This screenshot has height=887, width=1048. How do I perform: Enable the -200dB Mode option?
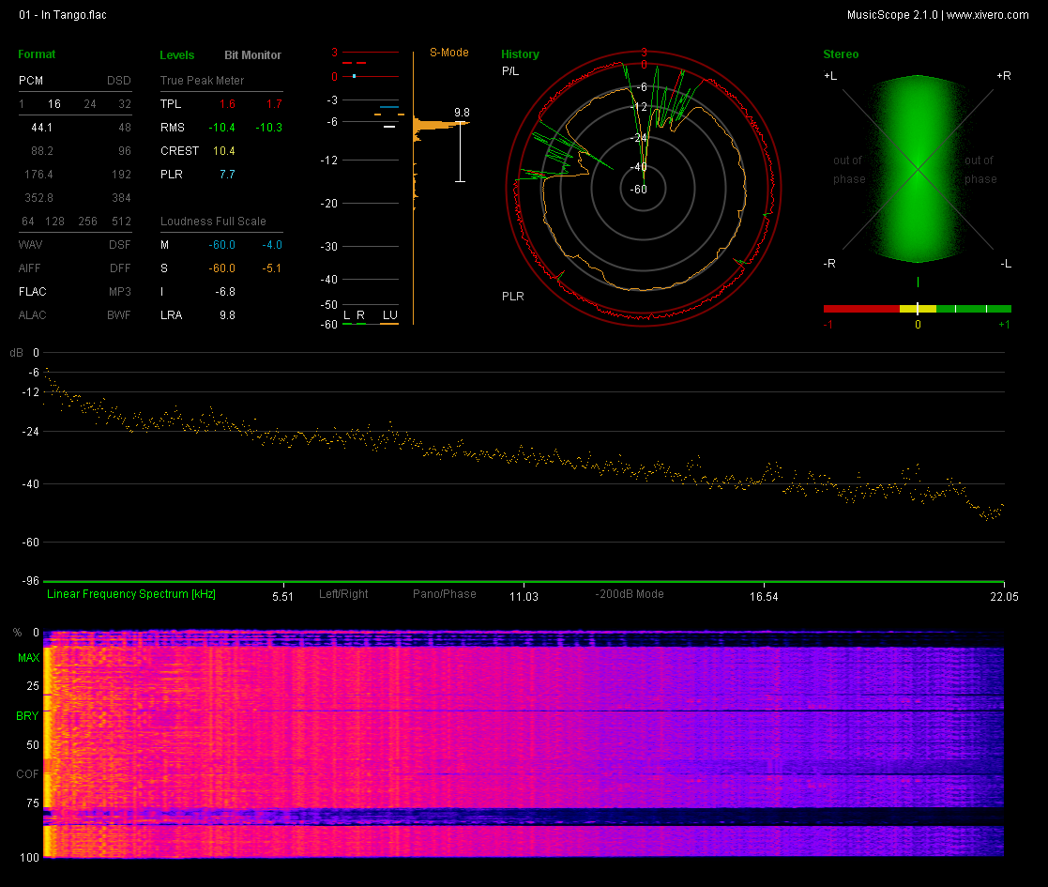tap(630, 593)
